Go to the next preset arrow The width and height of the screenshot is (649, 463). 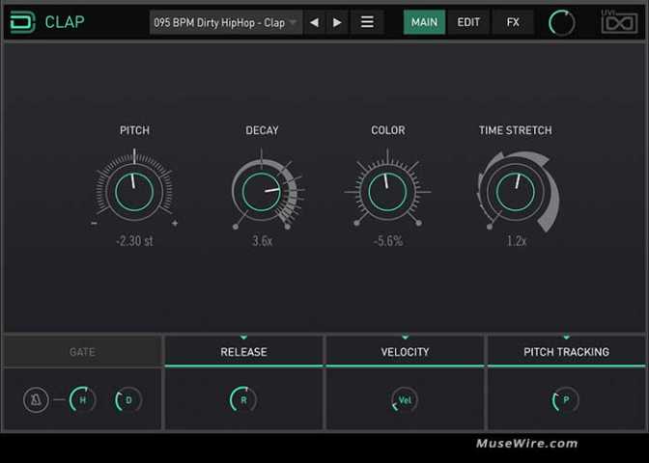[x=337, y=22]
